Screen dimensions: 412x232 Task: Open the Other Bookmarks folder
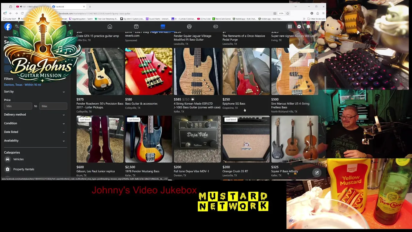(x=317, y=19)
